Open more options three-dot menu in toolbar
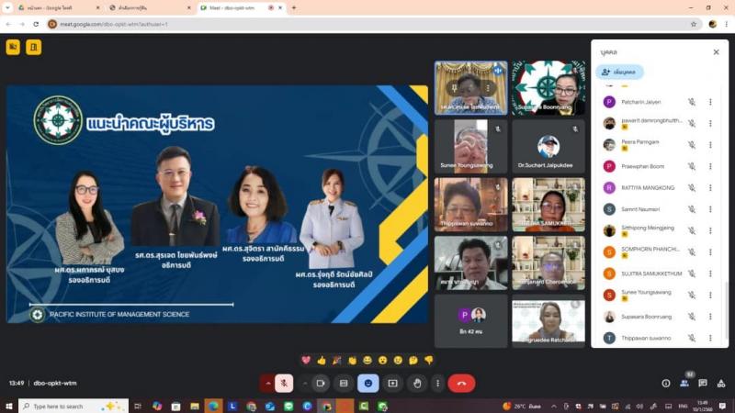The height and width of the screenshot is (413, 735). click(438, 383)
